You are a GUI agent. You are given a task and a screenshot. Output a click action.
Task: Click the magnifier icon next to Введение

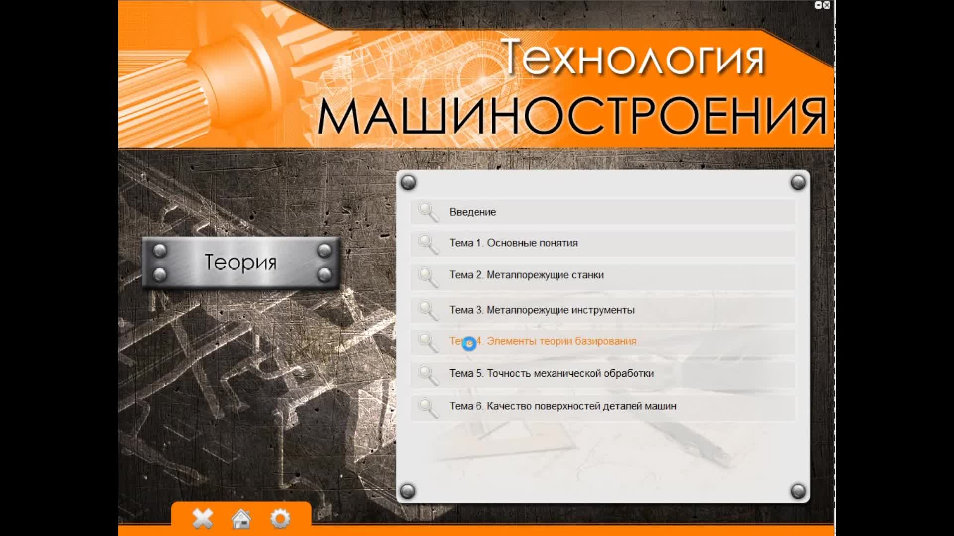427,212
